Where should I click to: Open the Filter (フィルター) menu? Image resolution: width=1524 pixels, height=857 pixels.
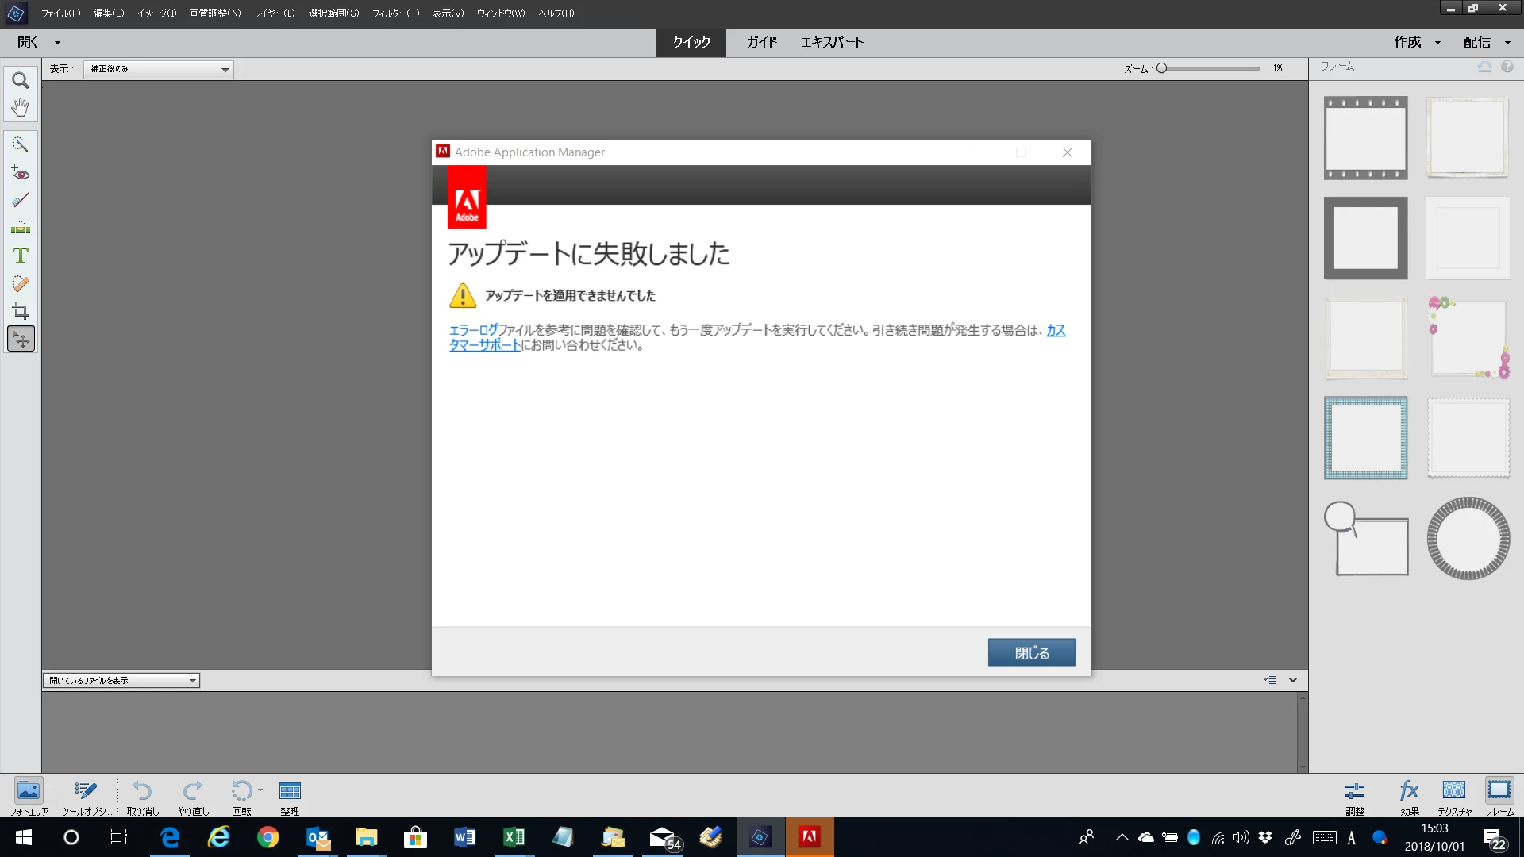click(394, 13)
